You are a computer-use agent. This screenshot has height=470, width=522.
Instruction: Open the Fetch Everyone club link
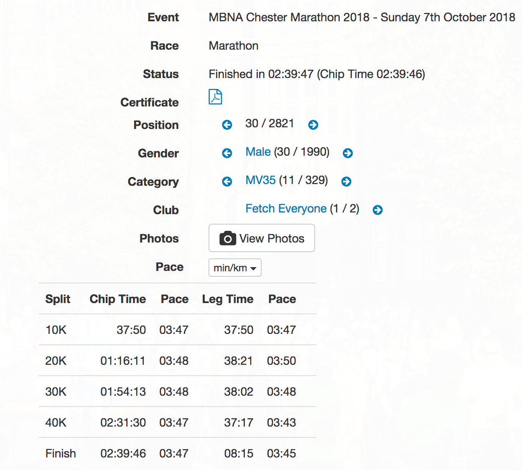tap(286, 209)
